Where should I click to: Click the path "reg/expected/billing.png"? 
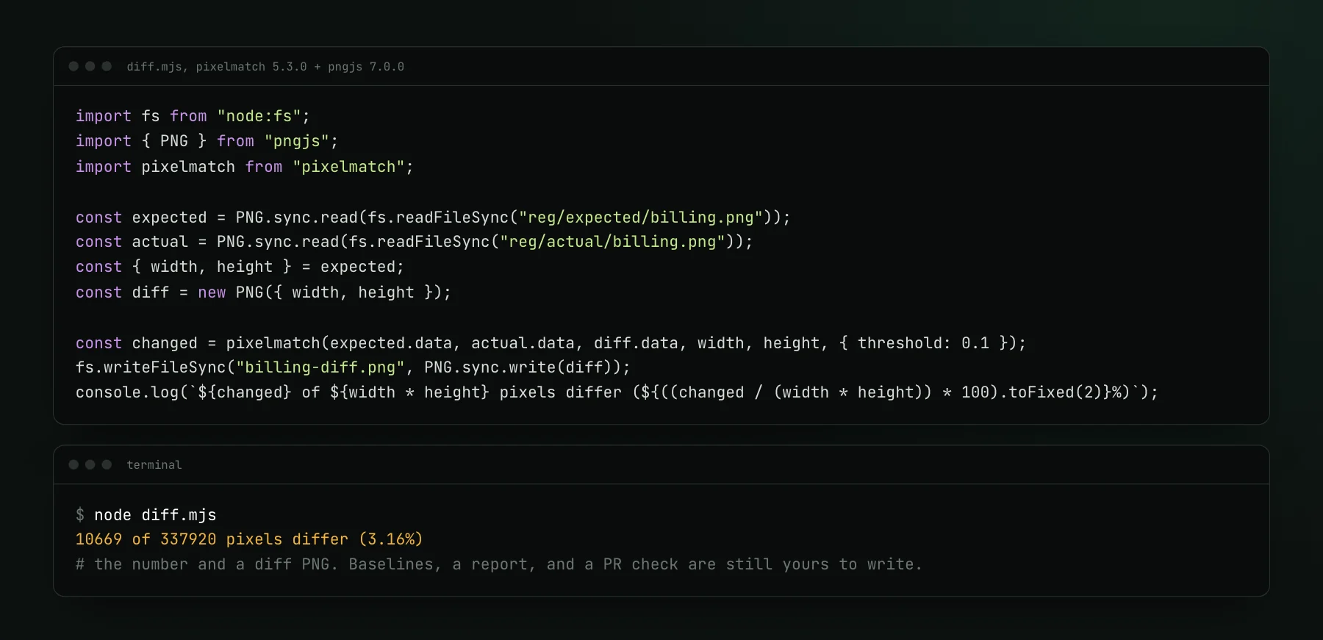click(641, 217)
